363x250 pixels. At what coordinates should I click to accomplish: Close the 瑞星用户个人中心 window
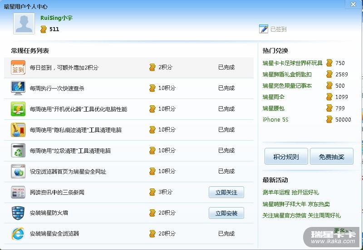353,4
